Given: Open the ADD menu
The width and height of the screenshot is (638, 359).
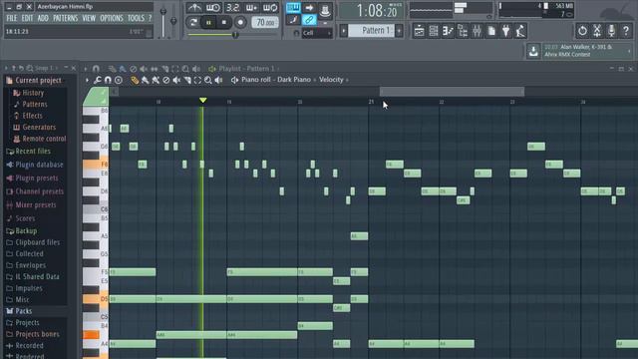Looking at the screenshot, I should (43, 18).
